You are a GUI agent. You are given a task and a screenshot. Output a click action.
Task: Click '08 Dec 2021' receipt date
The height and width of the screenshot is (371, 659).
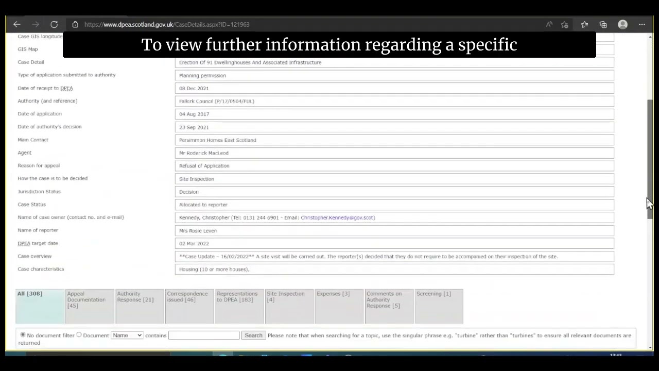point(194,88)
